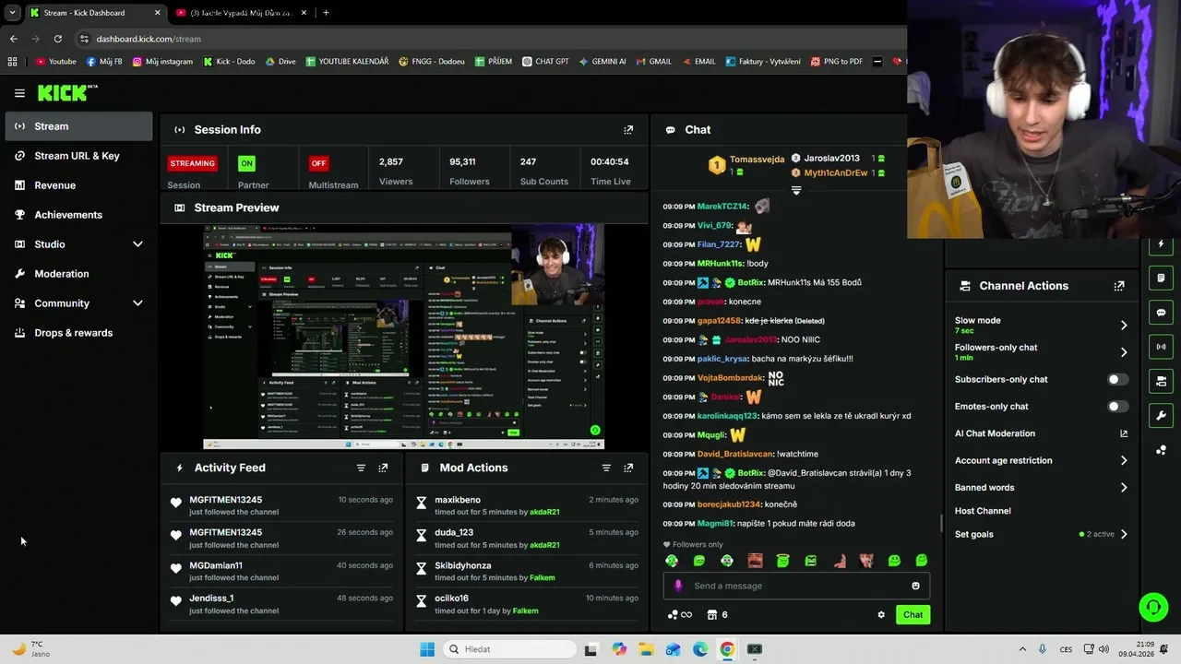Open Moderation in the sidebar
This screenshot has width=1181, height=664.
point(78,274)
